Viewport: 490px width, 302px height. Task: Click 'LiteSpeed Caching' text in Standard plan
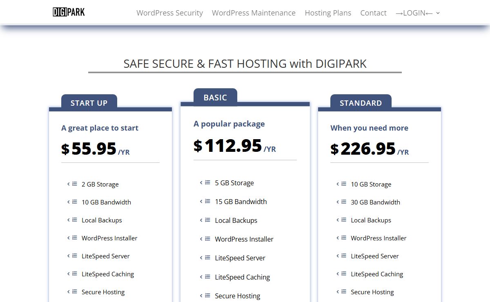pos(377,274)
